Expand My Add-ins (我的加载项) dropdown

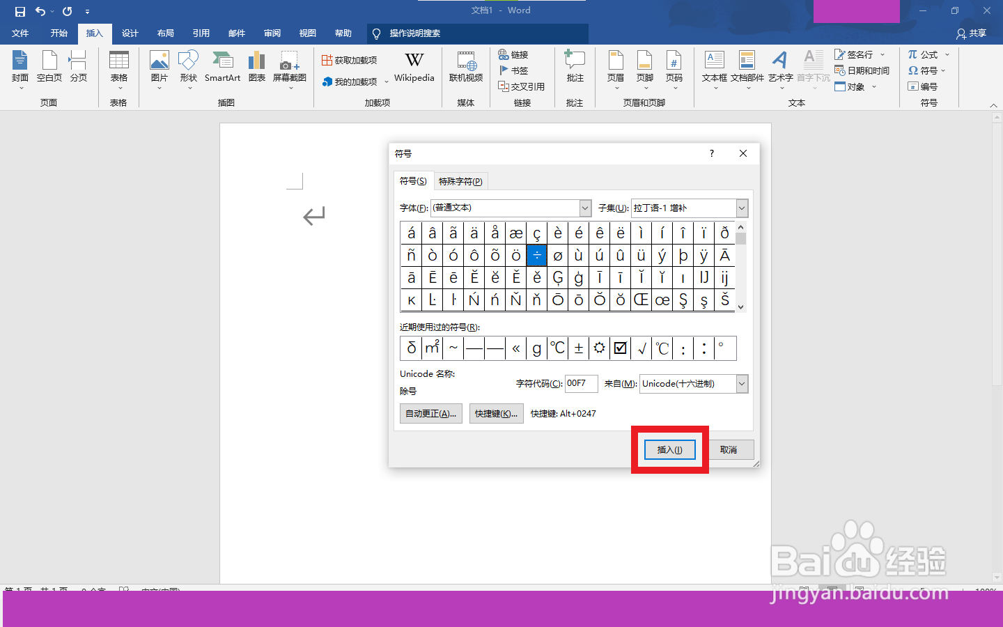pyautogui.click(x=387, y=82)
